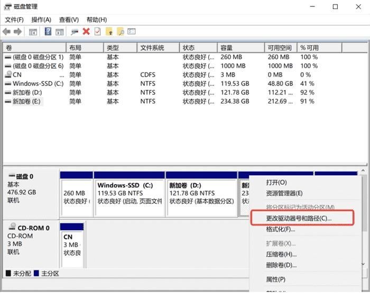
Task: Open the 文件(F) menu
Action: [14, 20]
